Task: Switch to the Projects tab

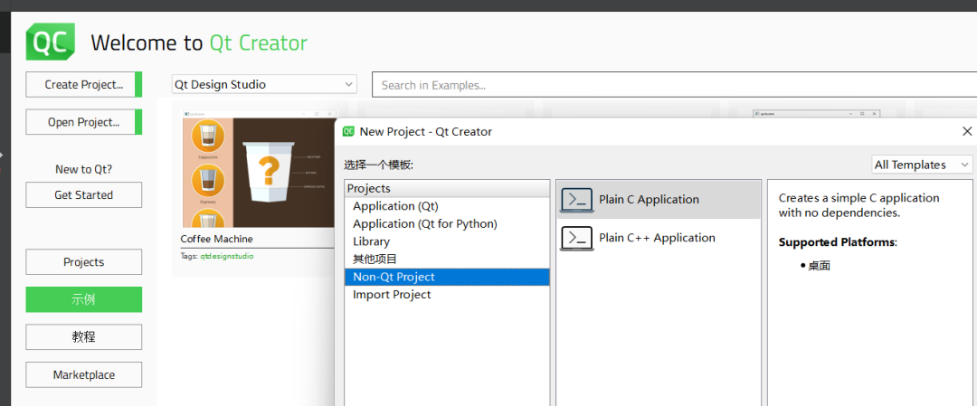Action: 83,262
